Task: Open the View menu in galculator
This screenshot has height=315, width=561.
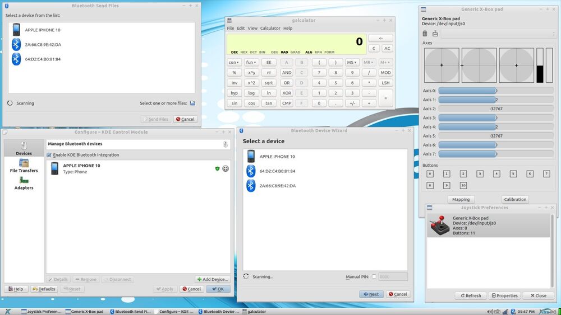Action: click(252, 28)
